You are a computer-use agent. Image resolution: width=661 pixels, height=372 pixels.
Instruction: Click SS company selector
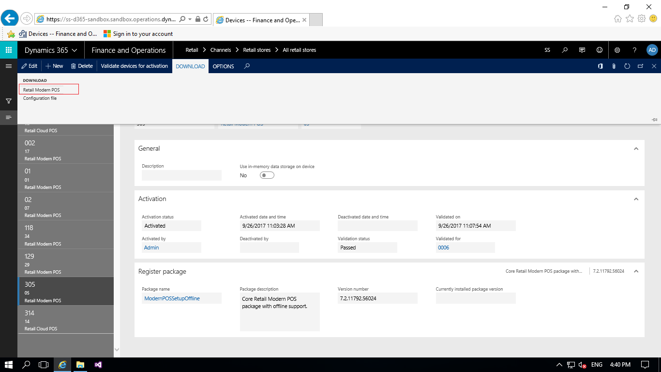[x=547, y=50]
